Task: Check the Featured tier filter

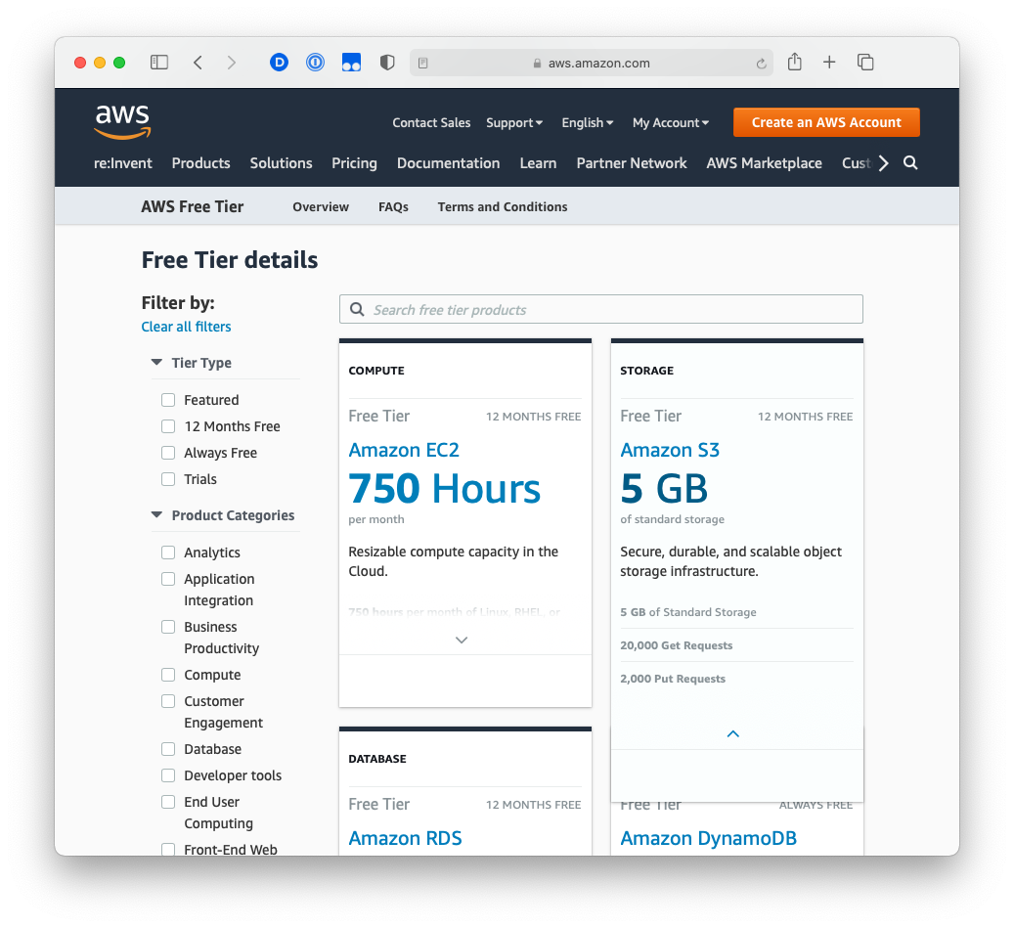Action: click(x=168, y=400)
